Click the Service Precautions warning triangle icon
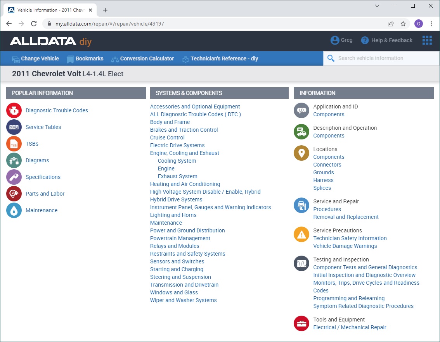Image resolution: width=440 pixels, height=342 pixels. (301, 234)
